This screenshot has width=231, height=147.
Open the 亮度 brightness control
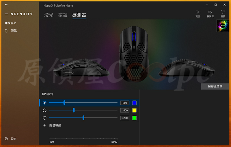click(198, 14)
